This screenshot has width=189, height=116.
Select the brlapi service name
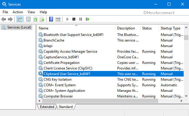coord(48,46)
